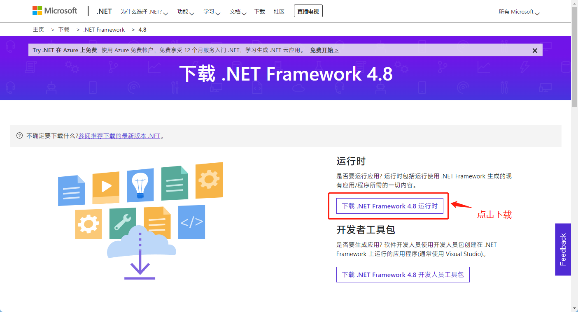Download .NET Framework 4.8 开发人员工具包
Screen dimensions: 578x312
tap(403, 275)
